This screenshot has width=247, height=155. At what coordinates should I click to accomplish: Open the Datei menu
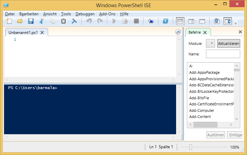pyautogui.click(x=10, y=14)
